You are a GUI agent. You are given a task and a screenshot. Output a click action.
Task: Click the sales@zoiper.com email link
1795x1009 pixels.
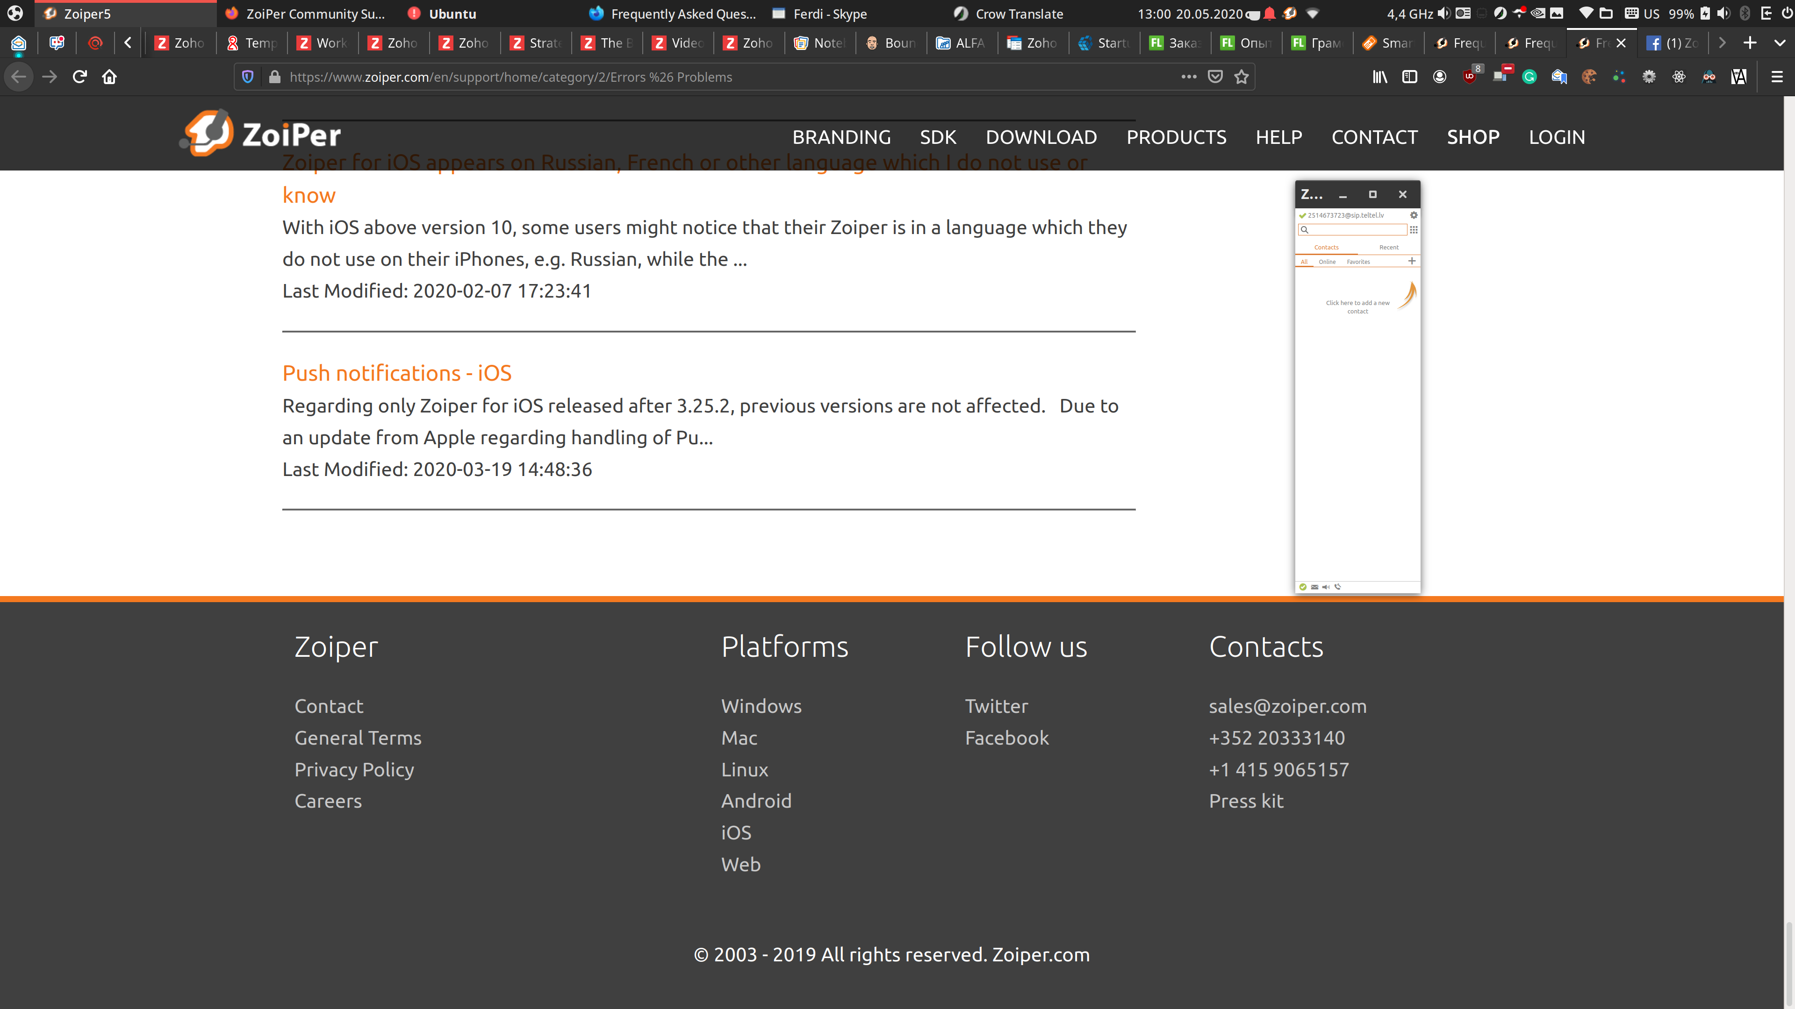[x=1287, y=706]
